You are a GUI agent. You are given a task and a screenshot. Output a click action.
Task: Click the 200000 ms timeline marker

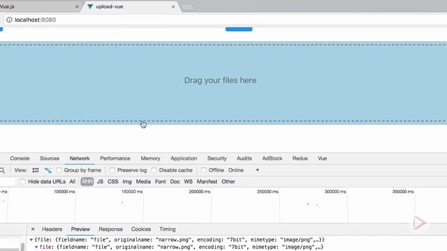click(200, 192)
